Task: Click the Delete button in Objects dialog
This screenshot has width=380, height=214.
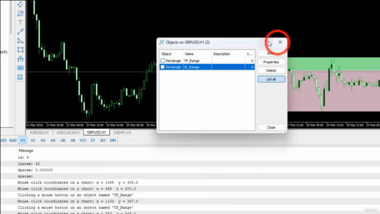Action: [x=271, y=71]
